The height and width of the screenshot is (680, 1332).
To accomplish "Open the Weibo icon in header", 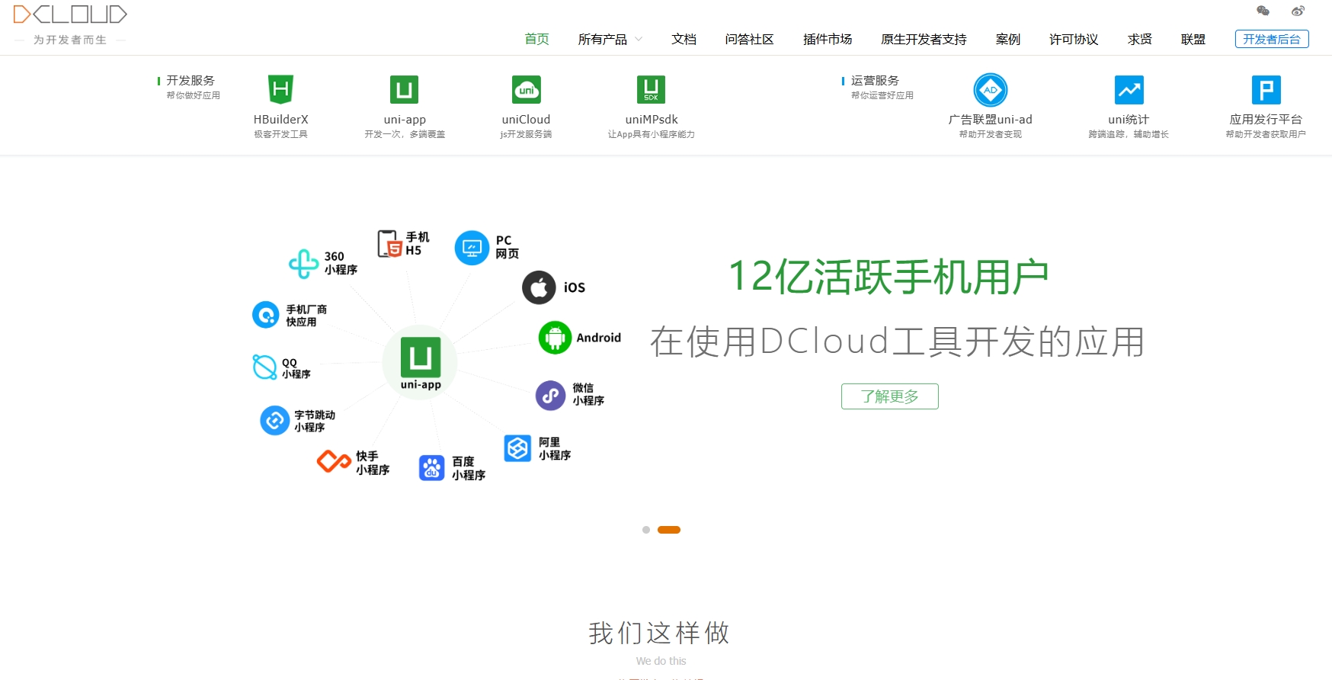I will pos(1298,11).
